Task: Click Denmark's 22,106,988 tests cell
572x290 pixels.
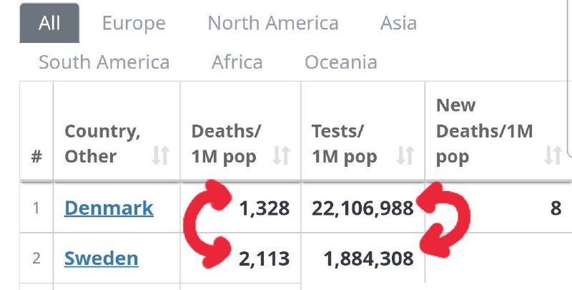Action: click(363, 208)
